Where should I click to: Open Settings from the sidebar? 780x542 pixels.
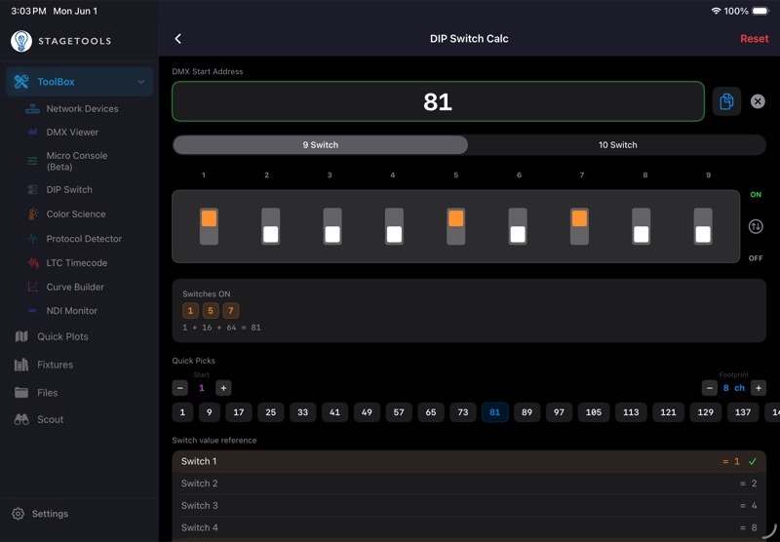point(40,514)
